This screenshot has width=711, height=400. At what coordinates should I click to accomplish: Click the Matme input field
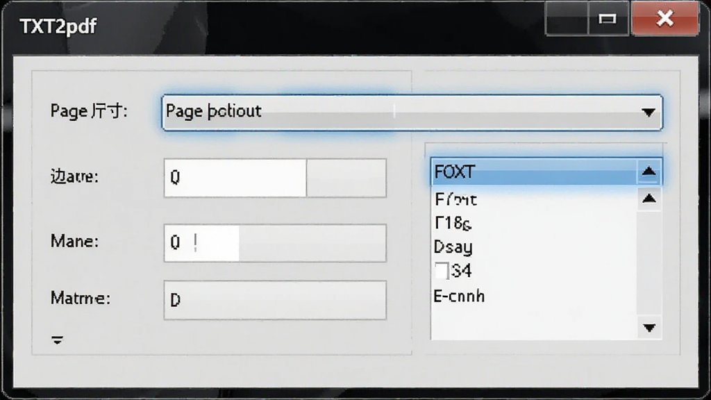coord(275,300)
